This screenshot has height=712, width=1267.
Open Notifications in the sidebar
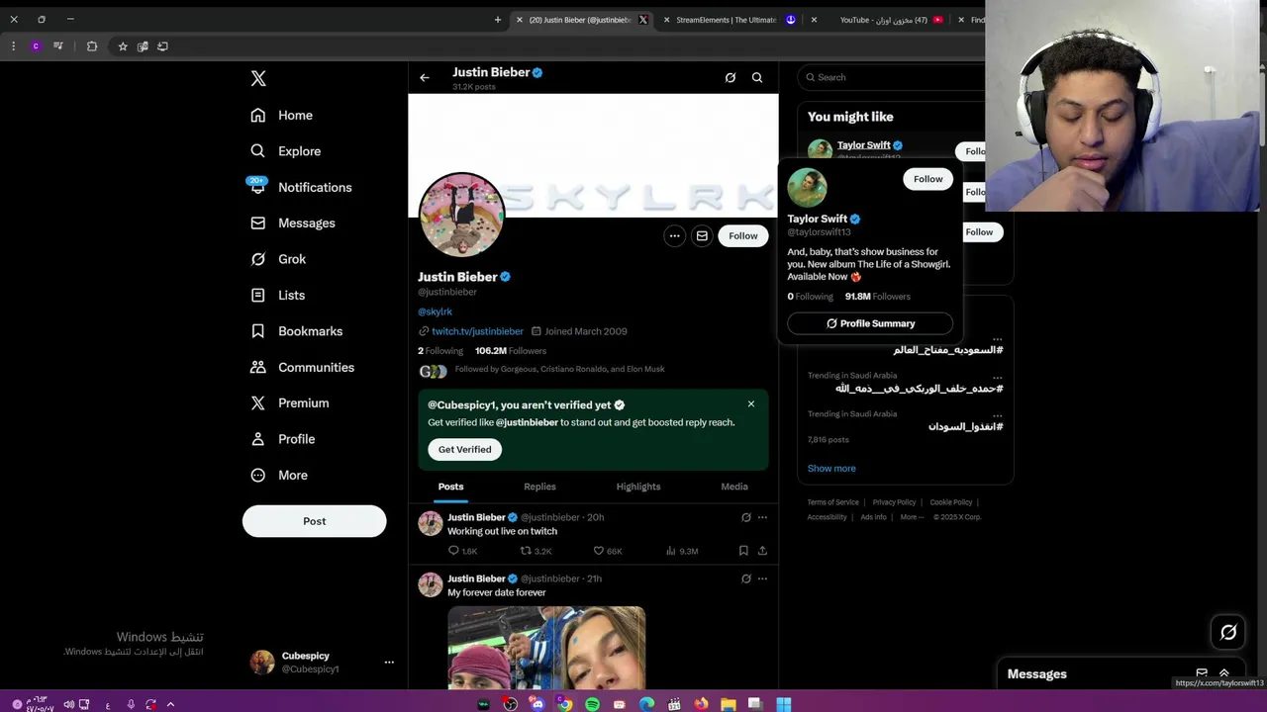tap(301, 187)
